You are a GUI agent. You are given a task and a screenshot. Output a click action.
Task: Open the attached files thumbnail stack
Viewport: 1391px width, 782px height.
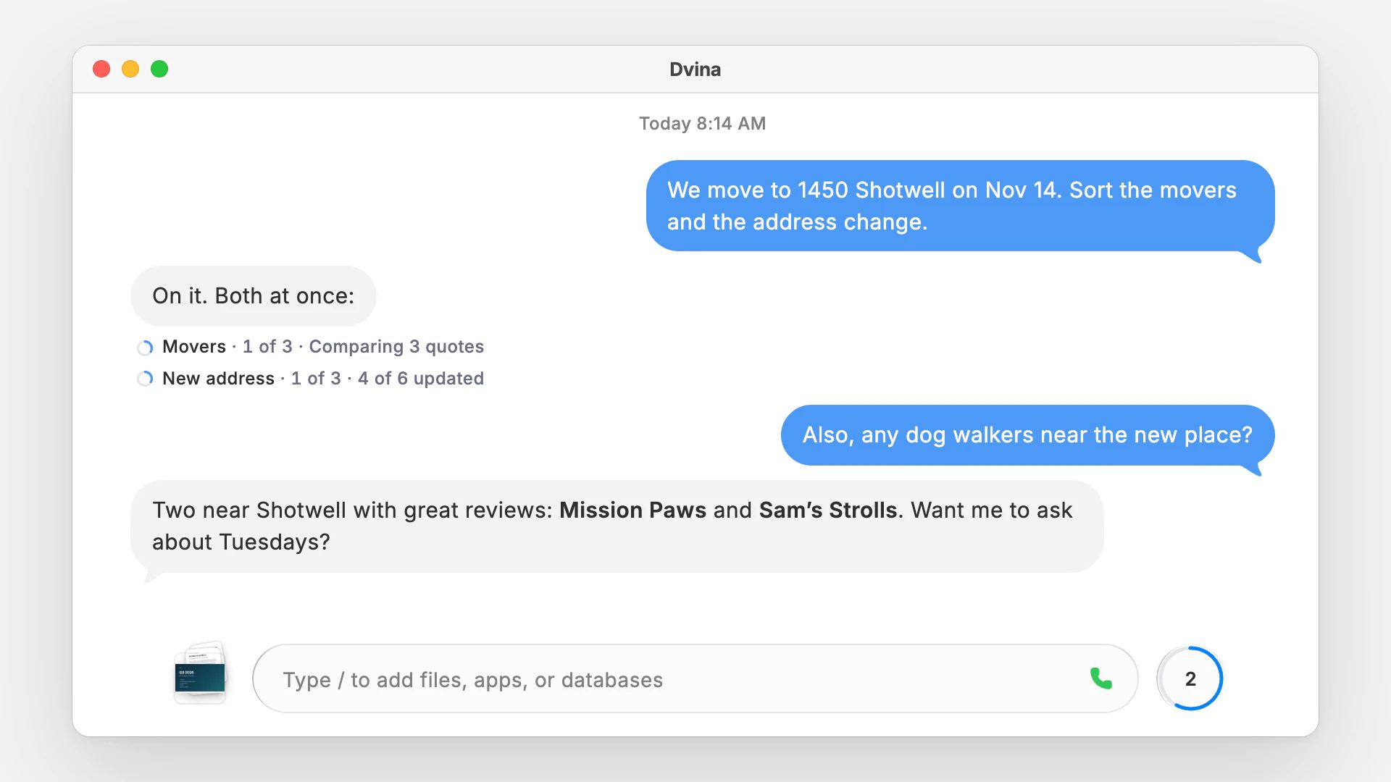201,673
